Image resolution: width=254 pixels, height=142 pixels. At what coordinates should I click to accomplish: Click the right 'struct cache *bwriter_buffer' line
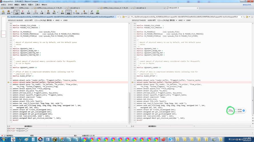(x=158, y=82)
